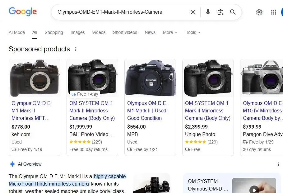Open Unique Photo OM-1 product image
The height and width of the screenshot is (193, 283).
(208, 78)
